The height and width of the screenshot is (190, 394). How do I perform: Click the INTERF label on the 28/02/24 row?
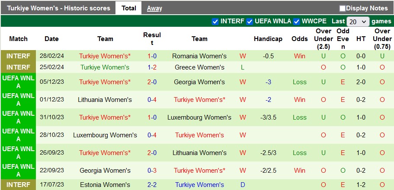pos(19,56)
